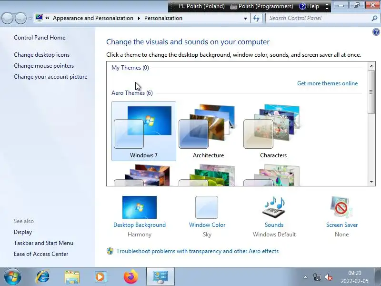Click the themes list scrollbar thumb

[371, 92]
